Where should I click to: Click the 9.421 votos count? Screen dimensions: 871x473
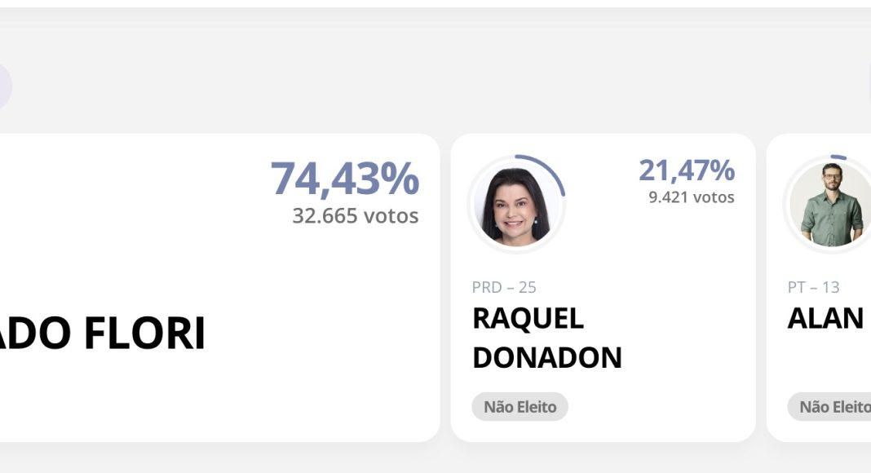692,197
